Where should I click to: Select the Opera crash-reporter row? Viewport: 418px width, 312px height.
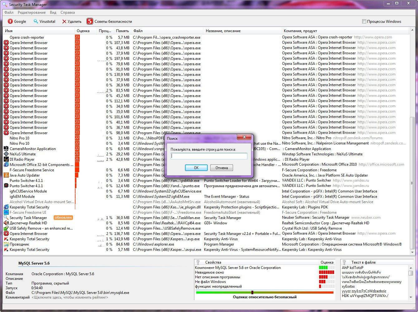(x=206, y=37)
